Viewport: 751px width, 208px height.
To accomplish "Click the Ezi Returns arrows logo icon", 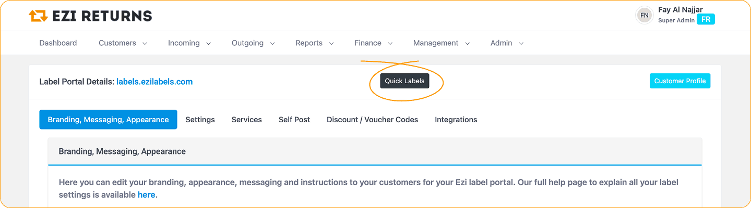I will (x=38, y=16).
